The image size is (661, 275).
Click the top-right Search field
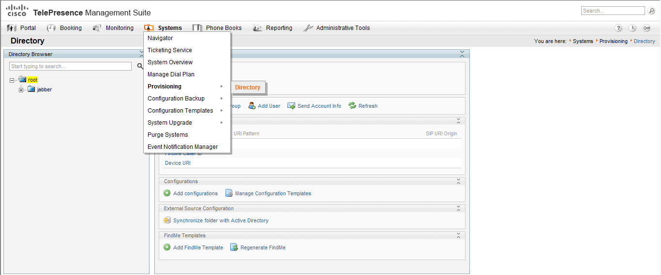(614, 11)
